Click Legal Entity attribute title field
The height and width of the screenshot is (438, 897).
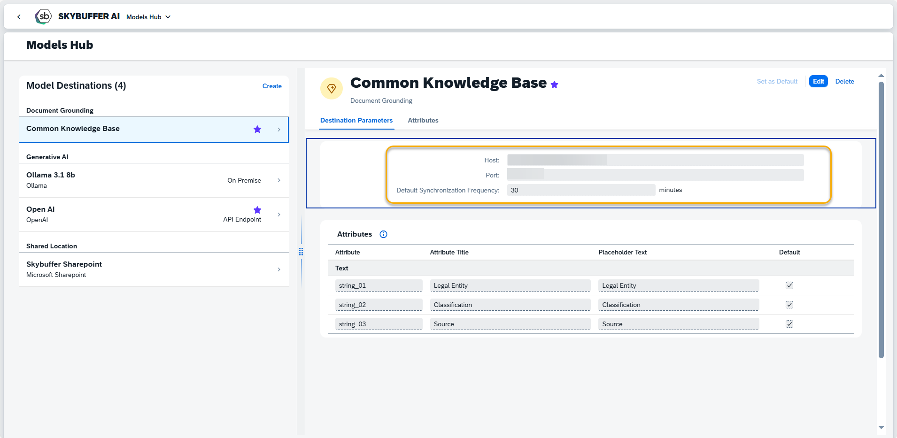click(510, 285)
